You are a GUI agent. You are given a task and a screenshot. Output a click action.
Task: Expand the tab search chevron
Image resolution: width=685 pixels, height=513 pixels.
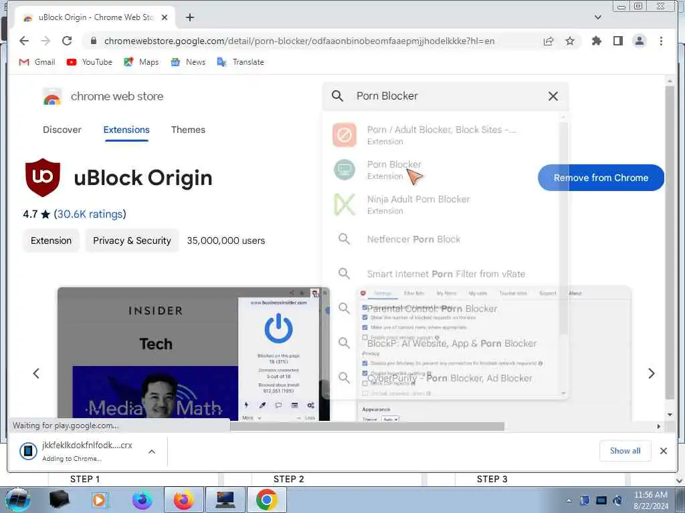coord(598,17)
